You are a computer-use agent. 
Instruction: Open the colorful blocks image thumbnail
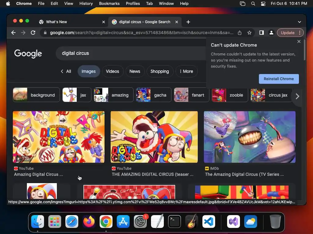coord(241,192)
